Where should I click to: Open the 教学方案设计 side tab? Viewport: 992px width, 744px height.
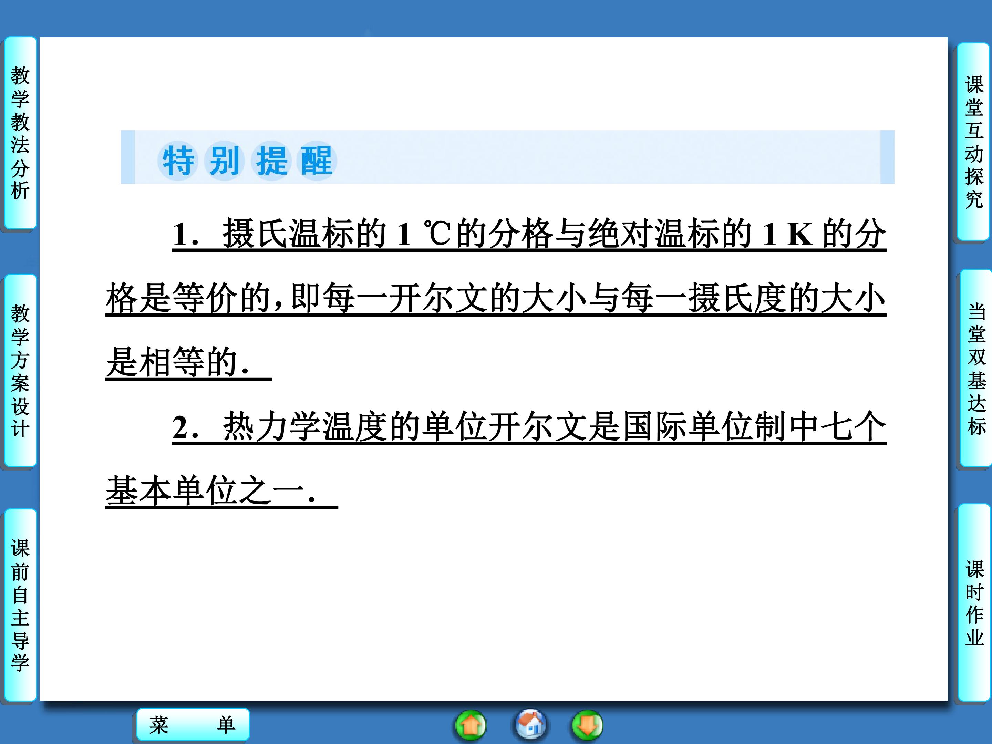click(x=20, y=370)
